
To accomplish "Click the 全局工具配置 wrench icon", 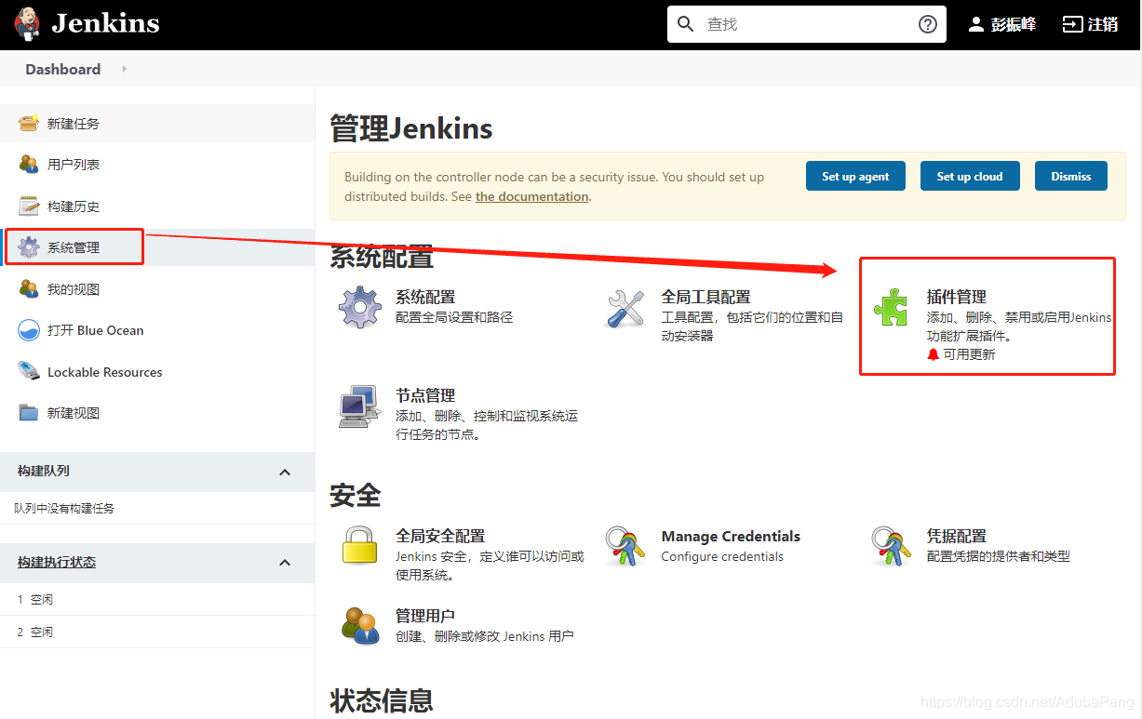I will pyautogui.click(x=625, y=308).
